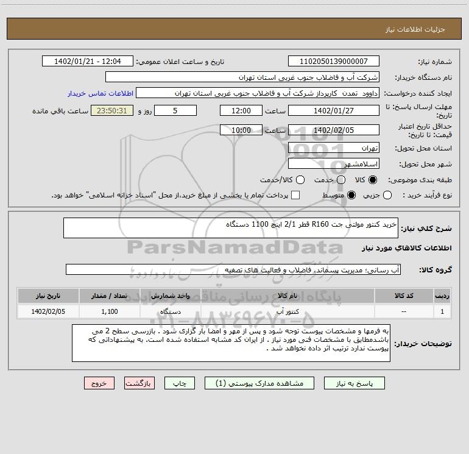Screen dimensions: 469x454
Task: Click the announcement date field 1402/01/21 - 12:04
Action: [88, 62]
